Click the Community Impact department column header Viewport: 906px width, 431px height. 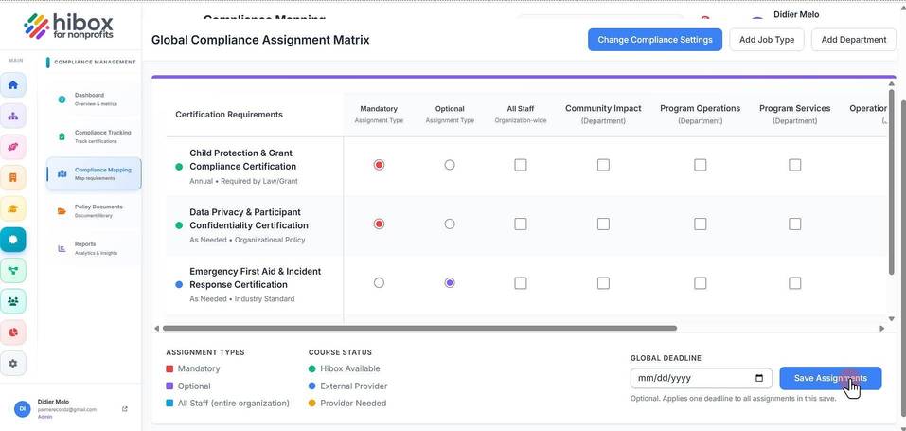(x=603, y=114)
